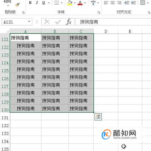Click the Format Painter brush icon
Screen dimensions: 151x151
coord(17,5)
